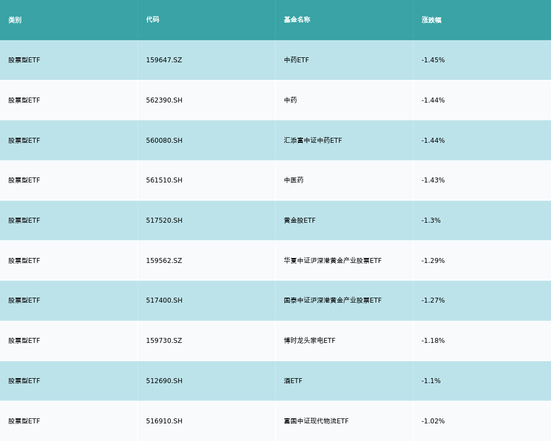Click the -1.27% change value
The image size is (551, 441).
point(433,300)
